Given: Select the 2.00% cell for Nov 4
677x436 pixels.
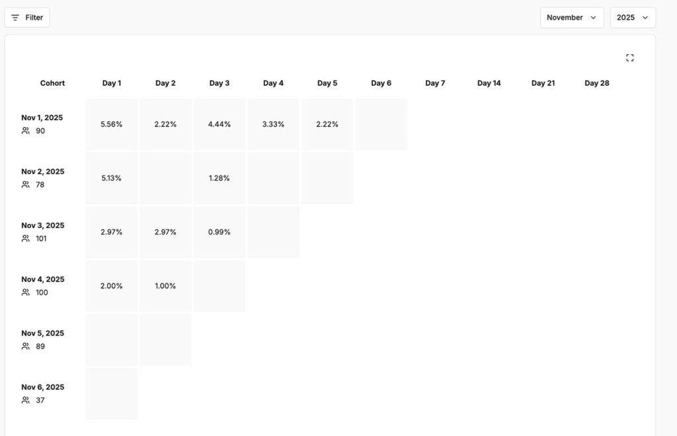Looking at the screenshot, I should pos(112,286).
